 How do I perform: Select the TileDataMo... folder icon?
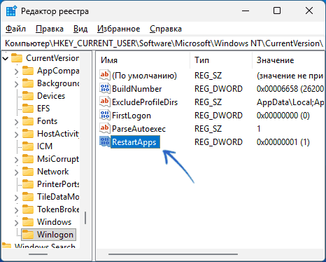pyautogui.click(x=28, y=197)
